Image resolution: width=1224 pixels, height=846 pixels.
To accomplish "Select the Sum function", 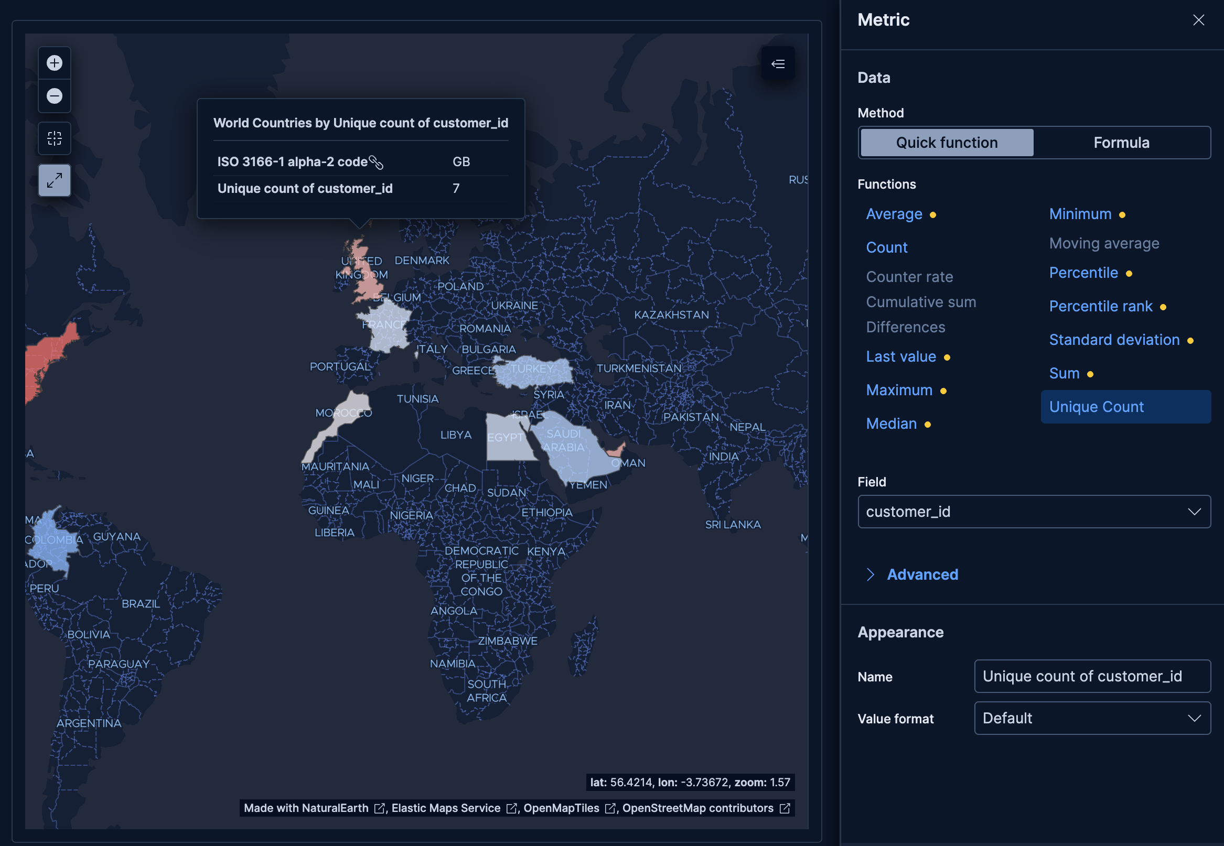I will [x=1065, y=373].
